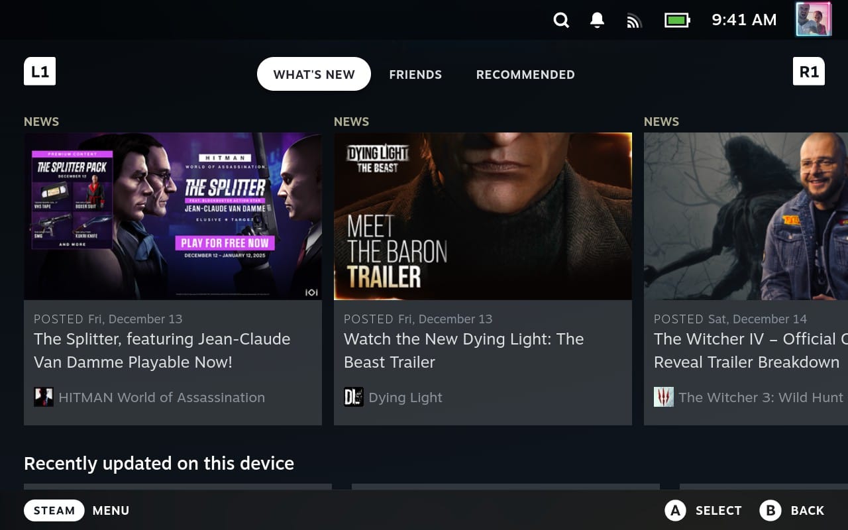Click the A button glyph
The width and height of the screenshot is (848, 530).
pyautogui.click(x=675, y=510)
